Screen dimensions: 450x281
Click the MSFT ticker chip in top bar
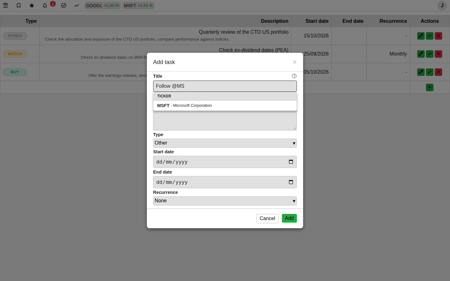tap(138, 6)
